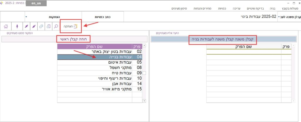Click the magnifying glass search icon
The width and height of the screenshot is (301, 122).
pyautogui.click(x=56, y=26)
